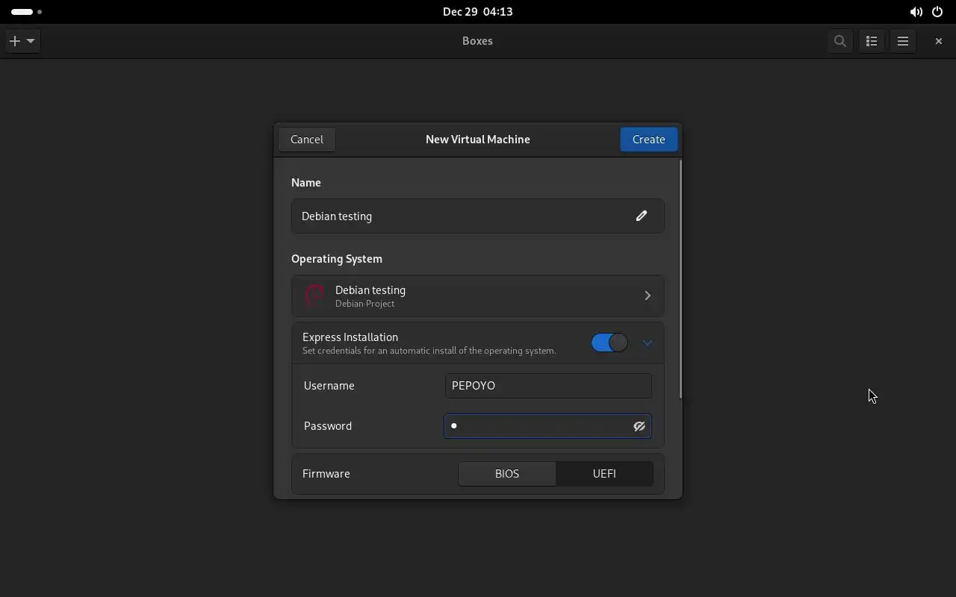This screenshot has width=956, height=597.
Task: Click the Debian testing name field
Action: [x=477, y=216]
